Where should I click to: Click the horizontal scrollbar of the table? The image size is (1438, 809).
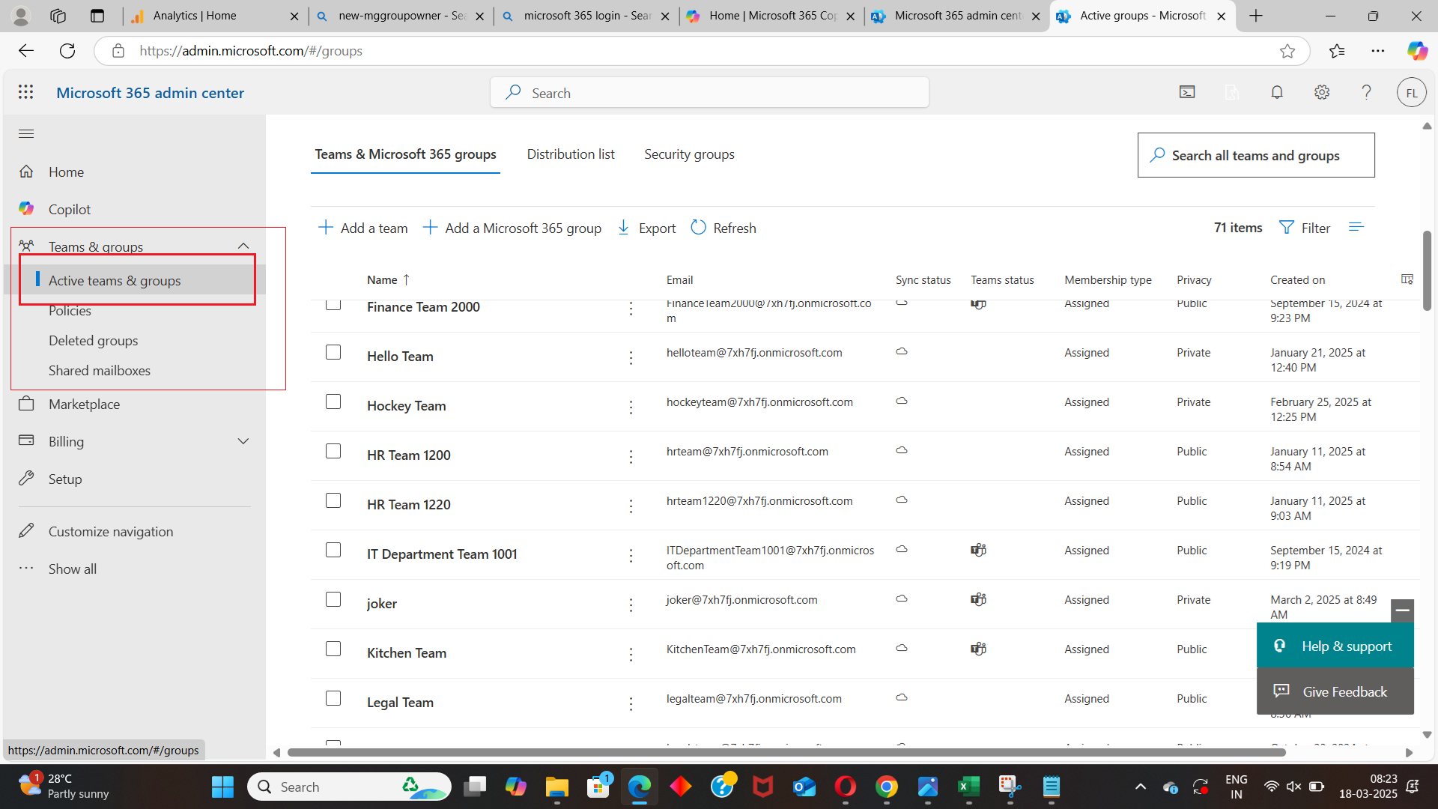(x=786, y=752)
